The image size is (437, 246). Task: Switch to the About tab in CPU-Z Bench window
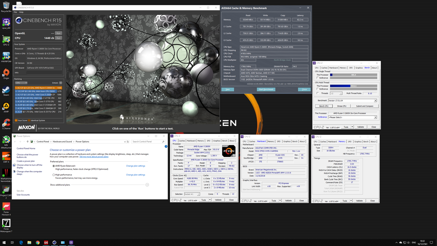point(375,68)
